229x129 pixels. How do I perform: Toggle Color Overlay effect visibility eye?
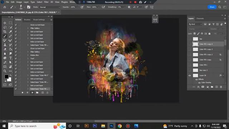click(199, 82)
